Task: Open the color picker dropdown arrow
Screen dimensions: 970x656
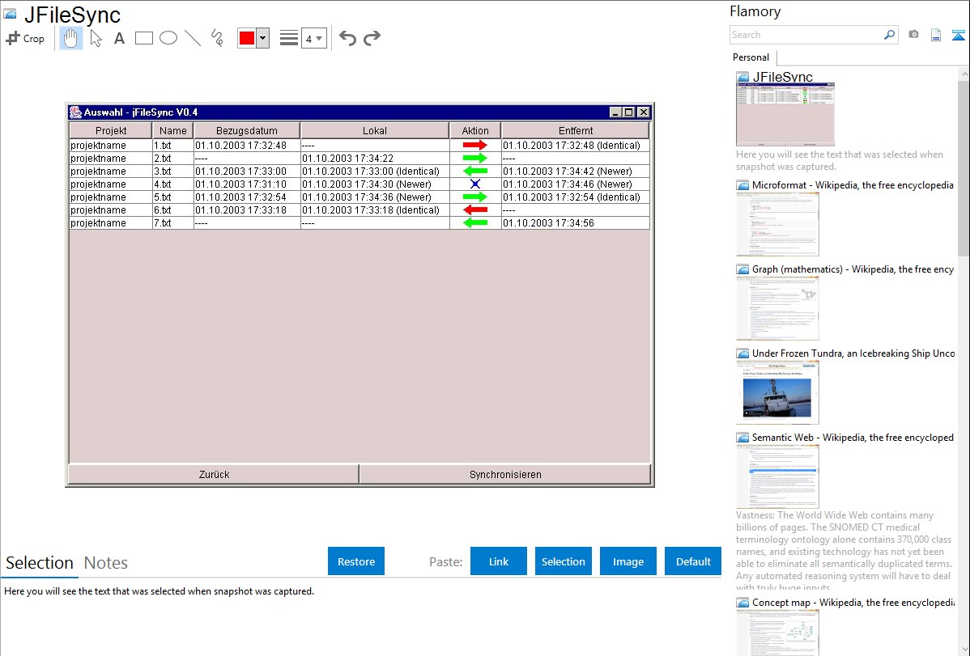Action: (x=262, y=38)
